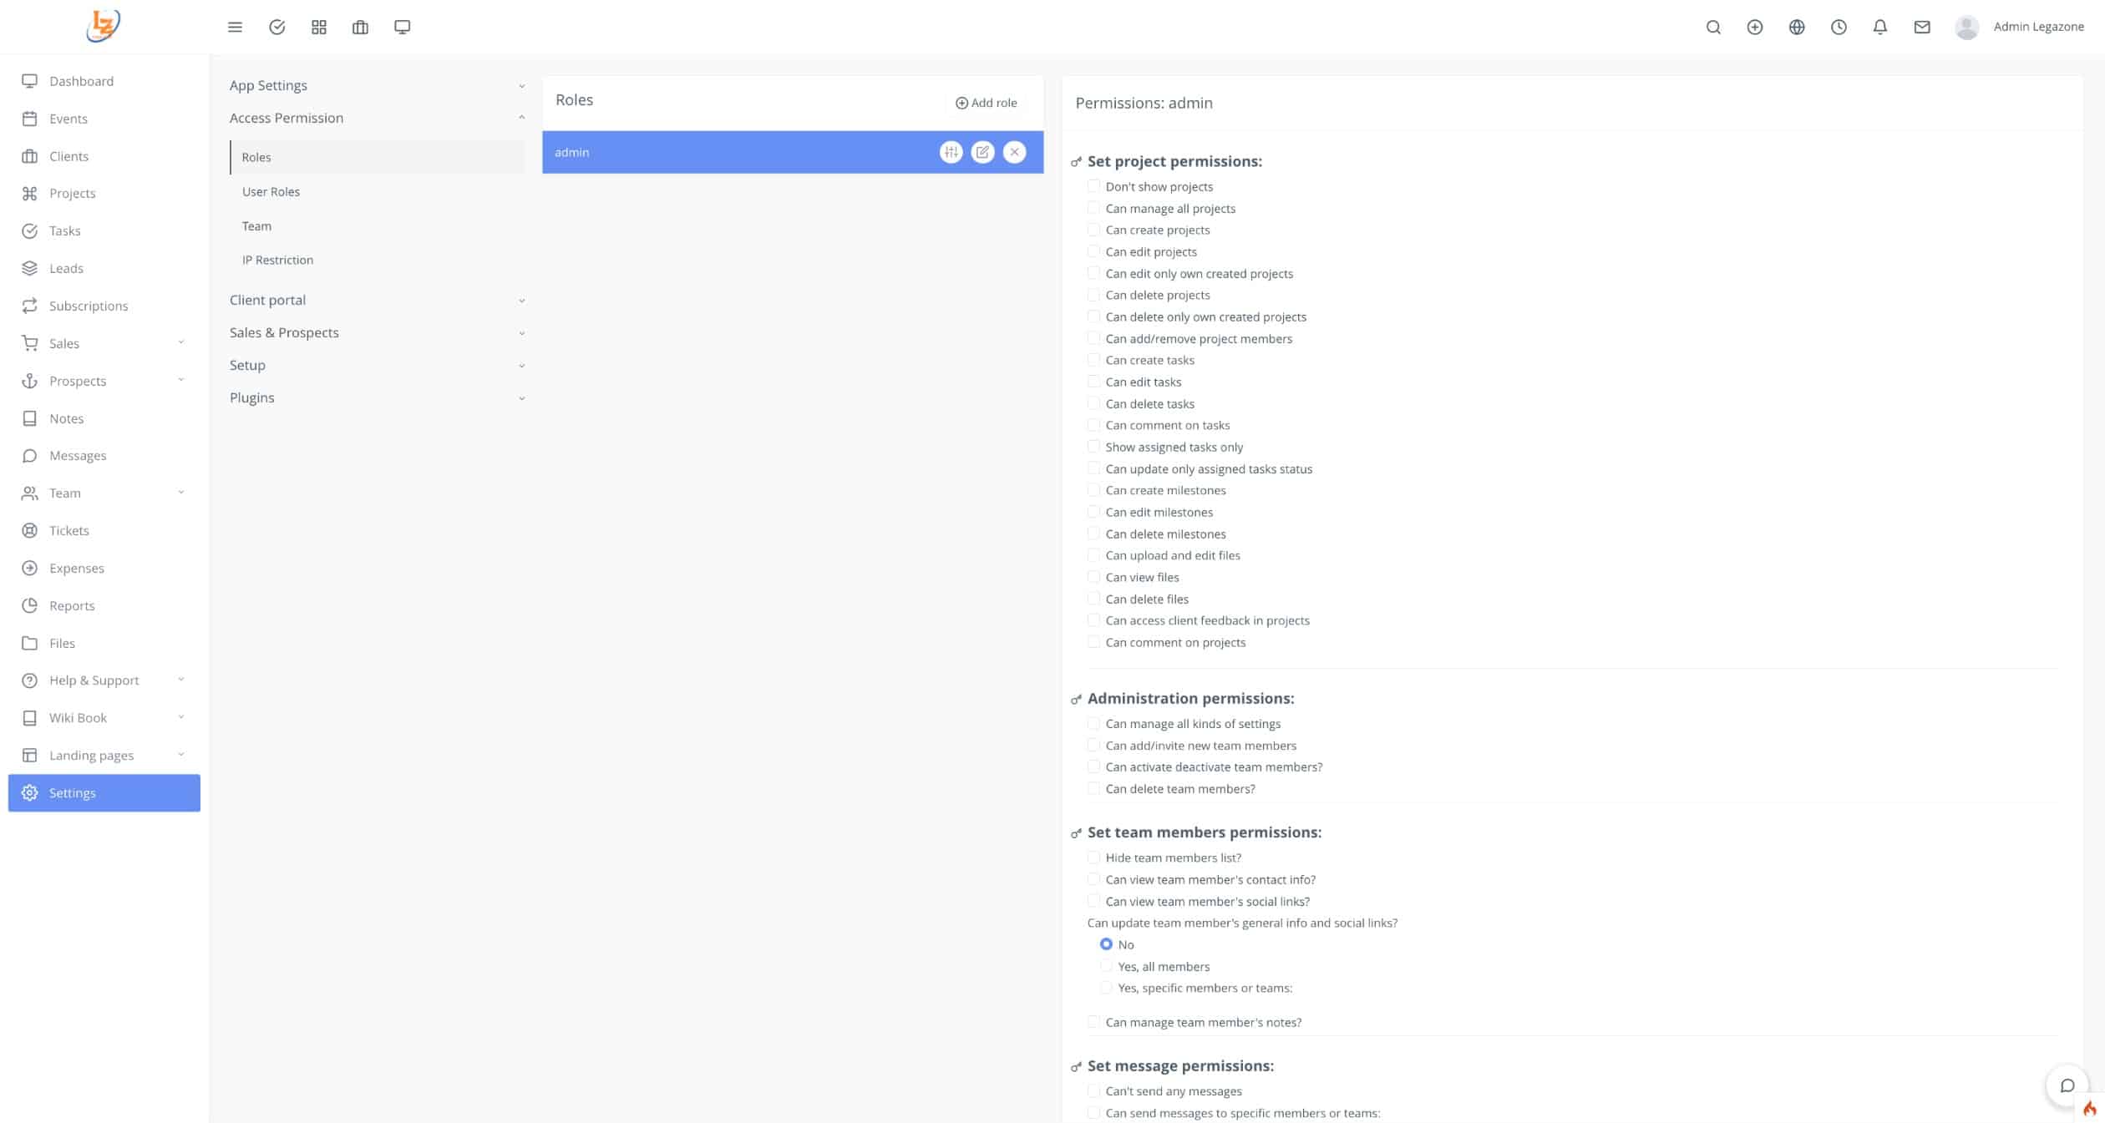The width and height of the screenshot is (2105, 1123).
Task: Open notifications bell icon
Action: click(1879, 27)
